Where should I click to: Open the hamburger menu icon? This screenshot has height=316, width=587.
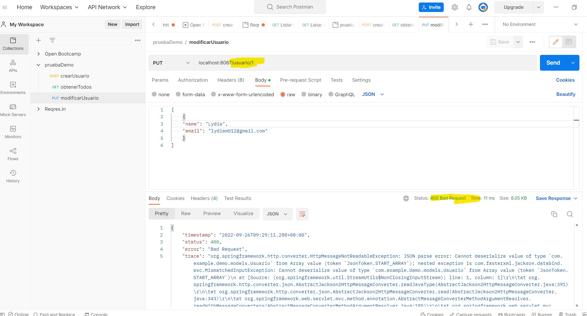click(x=5, y=7)
